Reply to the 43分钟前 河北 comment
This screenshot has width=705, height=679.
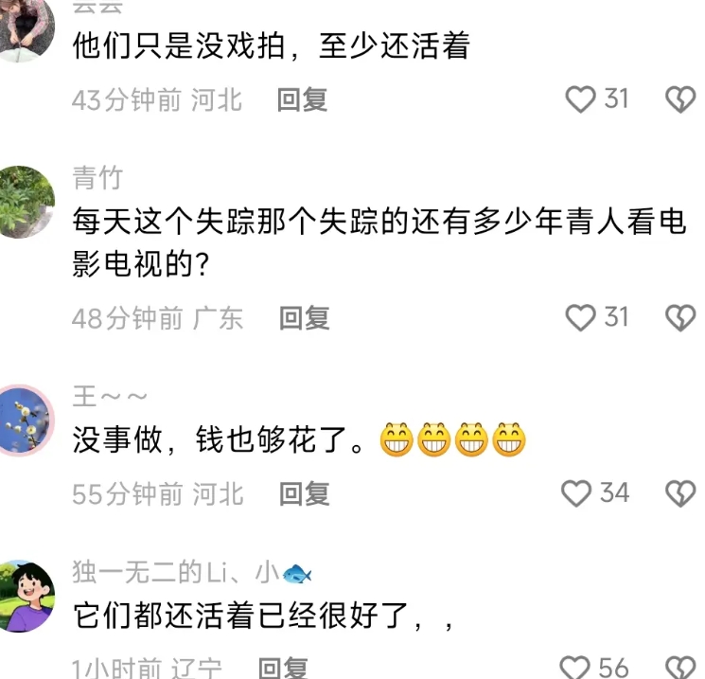pyautogui.click(x=302, y=99)
